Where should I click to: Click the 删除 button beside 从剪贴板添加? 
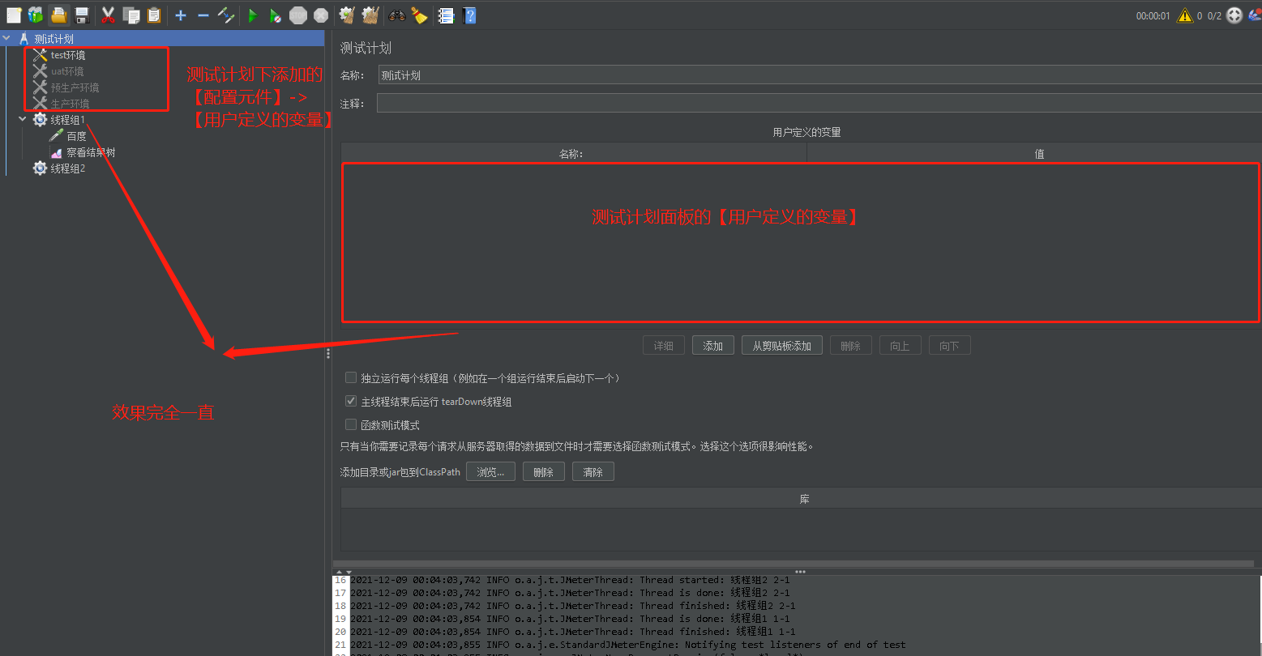coord(851,346)
